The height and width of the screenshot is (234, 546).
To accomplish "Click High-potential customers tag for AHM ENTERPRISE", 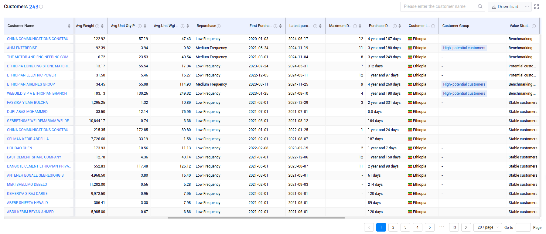I will click(x=464, y=48).
